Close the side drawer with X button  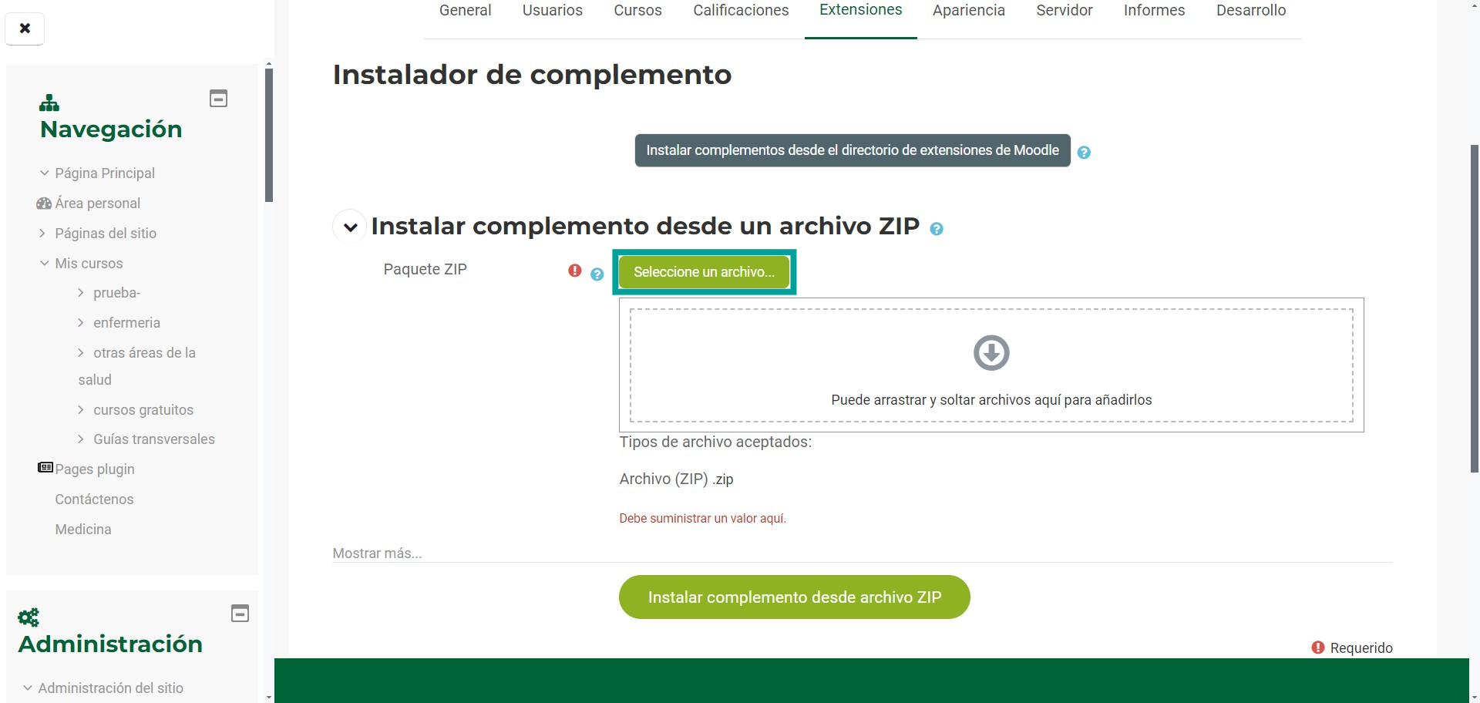(x=25, y=29)
